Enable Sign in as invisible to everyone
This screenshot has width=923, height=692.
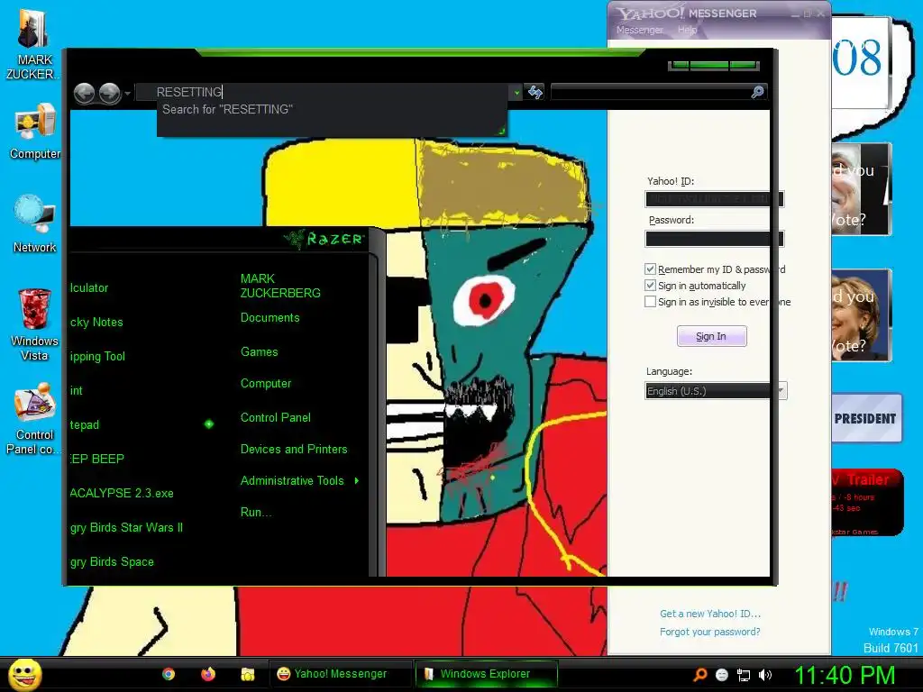(x=650, y=302)
